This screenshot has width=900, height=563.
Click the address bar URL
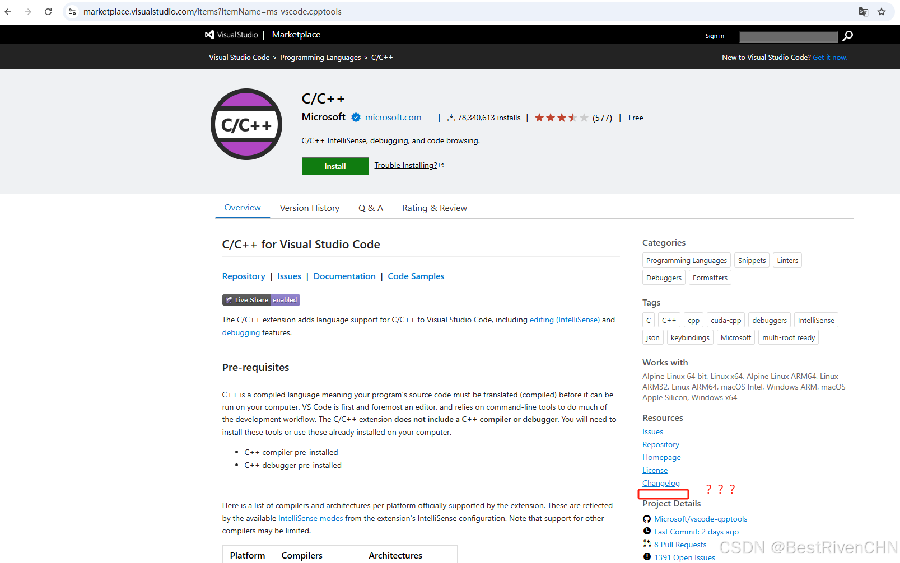212,12
